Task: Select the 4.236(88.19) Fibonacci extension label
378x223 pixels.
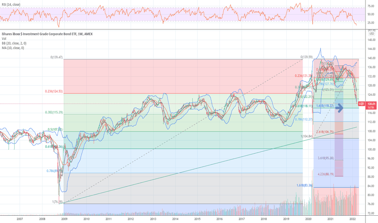Action: click(x=326, y=174)
